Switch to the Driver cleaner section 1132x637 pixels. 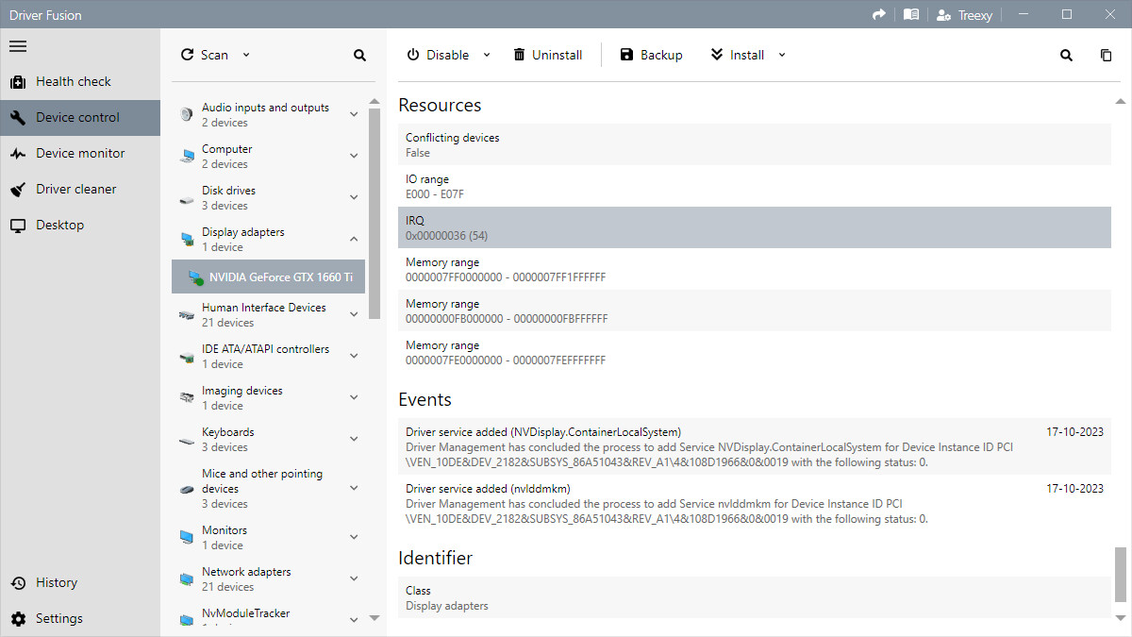(75, 190)
